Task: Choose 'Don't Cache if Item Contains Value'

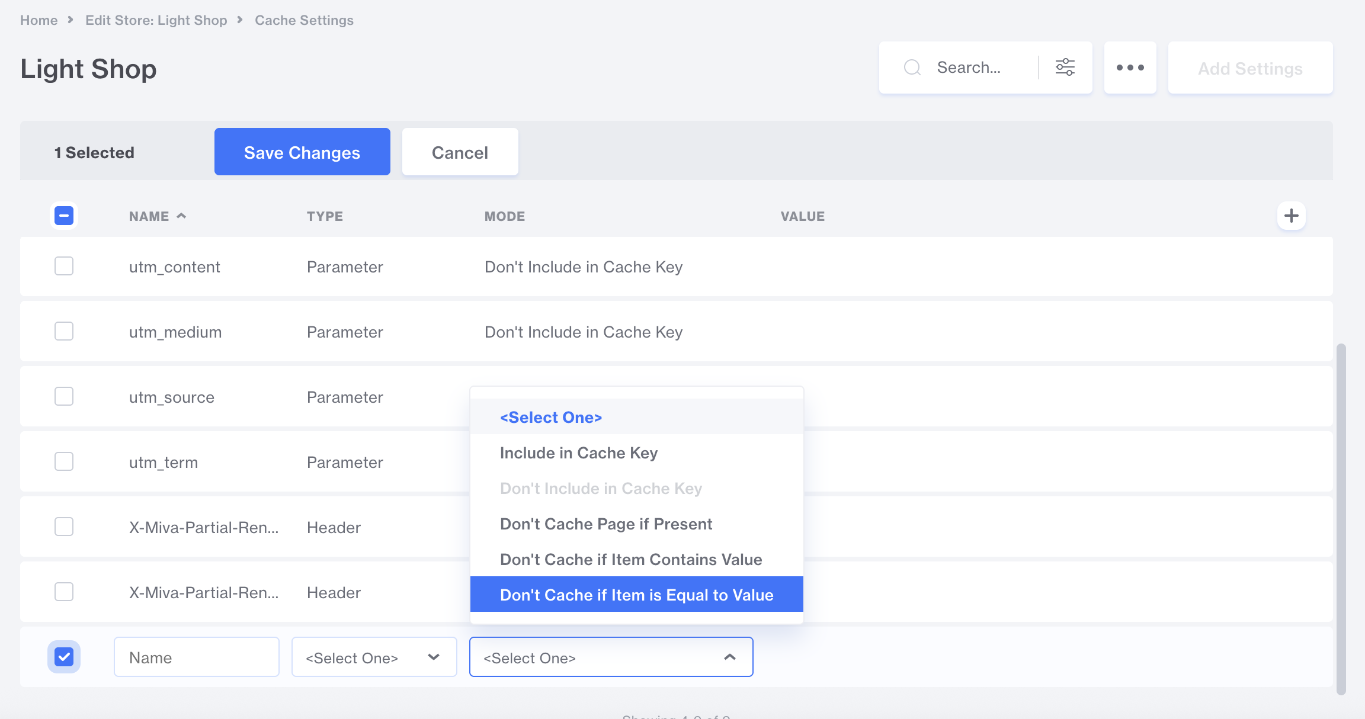Action: [637, 559]
